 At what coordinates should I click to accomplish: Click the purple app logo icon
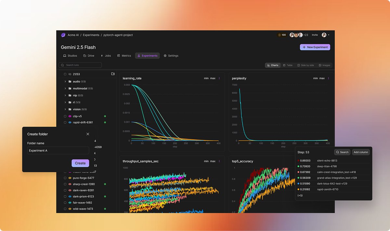63,35
